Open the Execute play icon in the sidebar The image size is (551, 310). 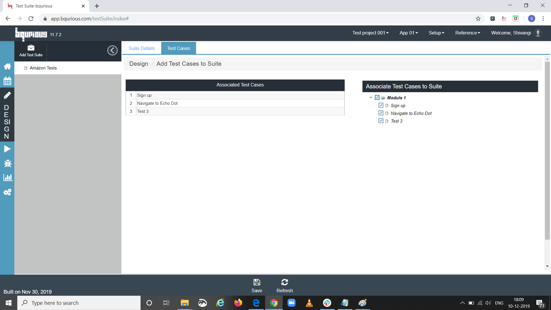click(x=7, y=149)
